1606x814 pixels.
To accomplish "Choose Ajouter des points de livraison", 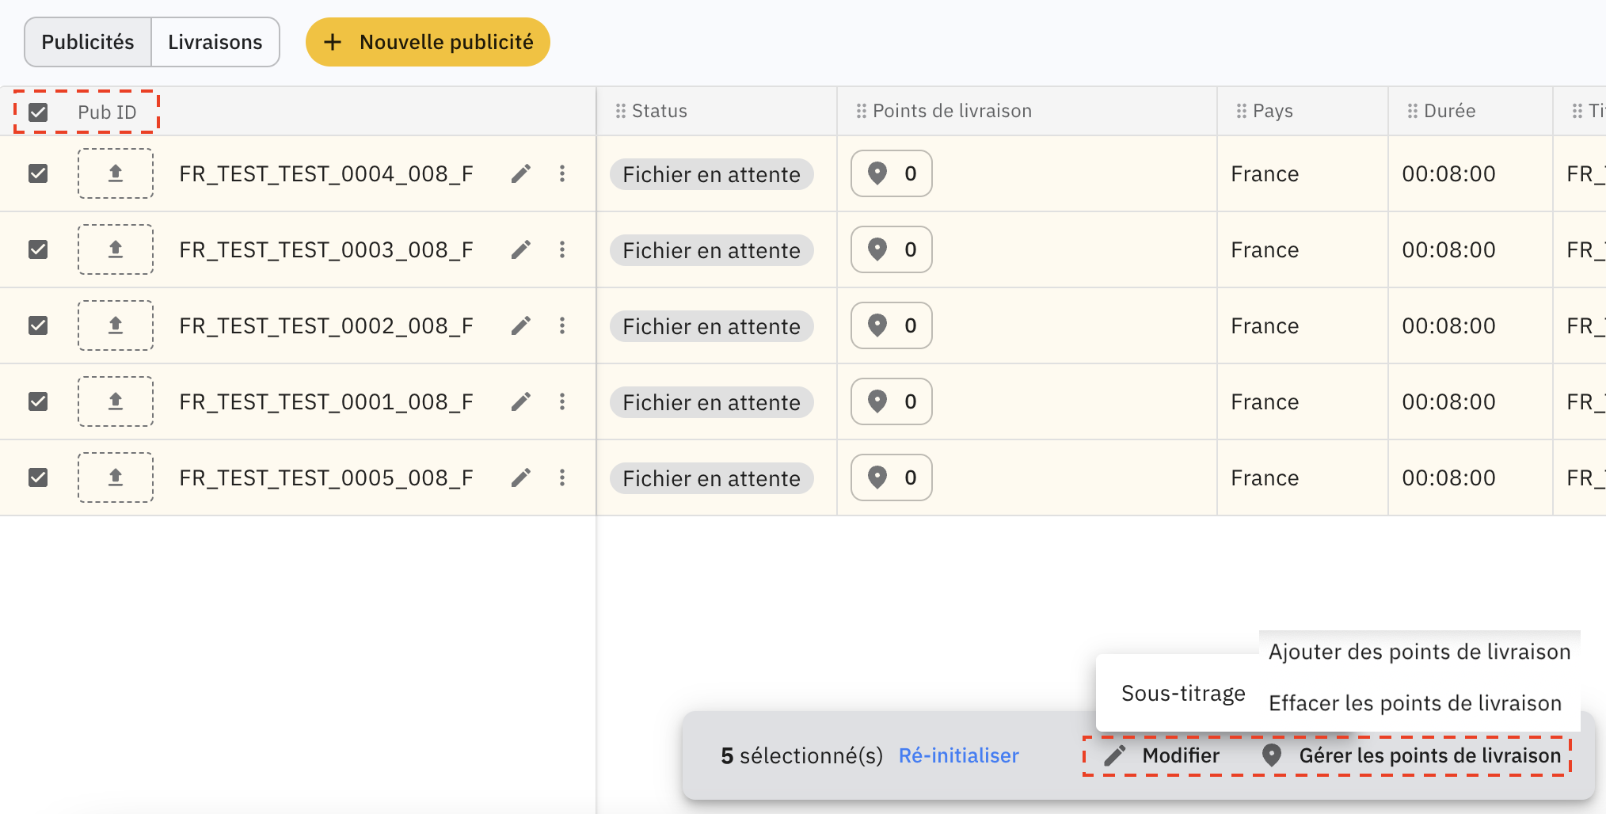I will (x=1419, y=652).
